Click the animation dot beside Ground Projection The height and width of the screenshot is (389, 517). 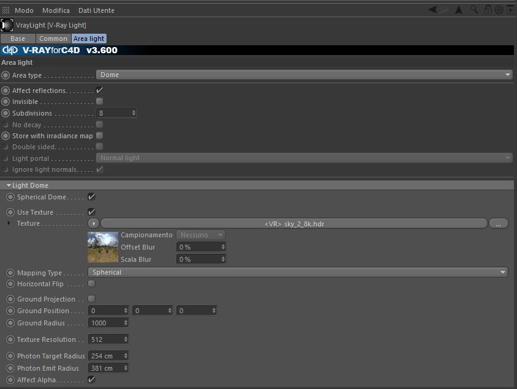click(x=10, y=299)
